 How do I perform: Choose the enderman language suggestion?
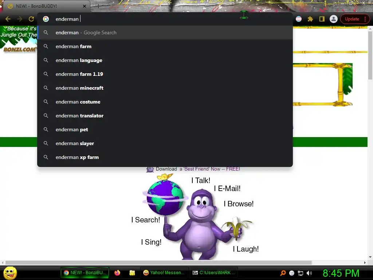pyautogui.click(x=165, y=60)
